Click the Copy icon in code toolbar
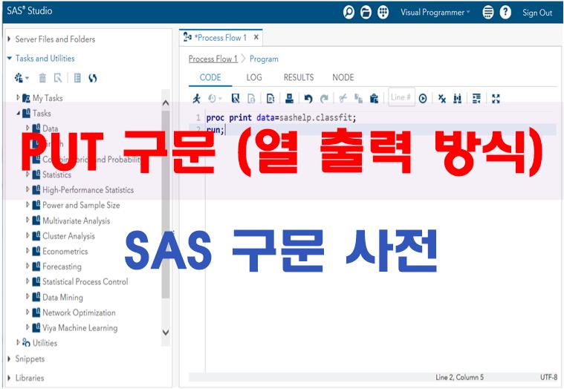Viewport: 564px width, 389px height. 358,99
